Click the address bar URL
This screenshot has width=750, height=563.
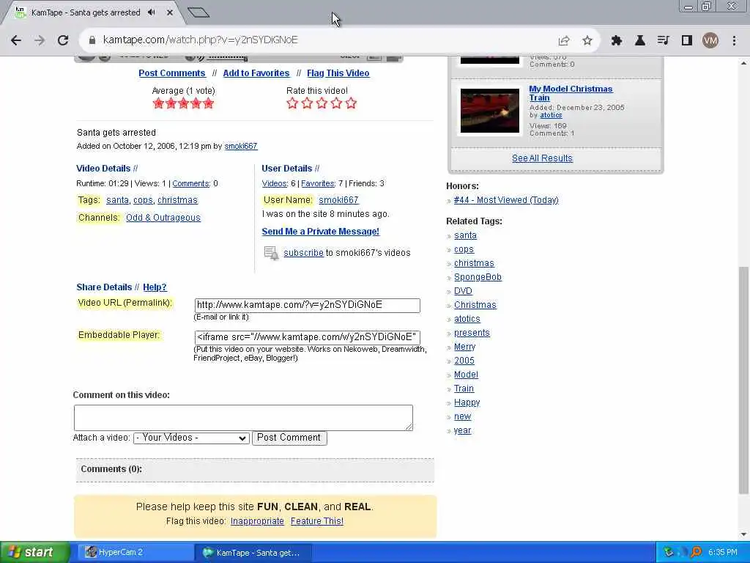point(201,40)
